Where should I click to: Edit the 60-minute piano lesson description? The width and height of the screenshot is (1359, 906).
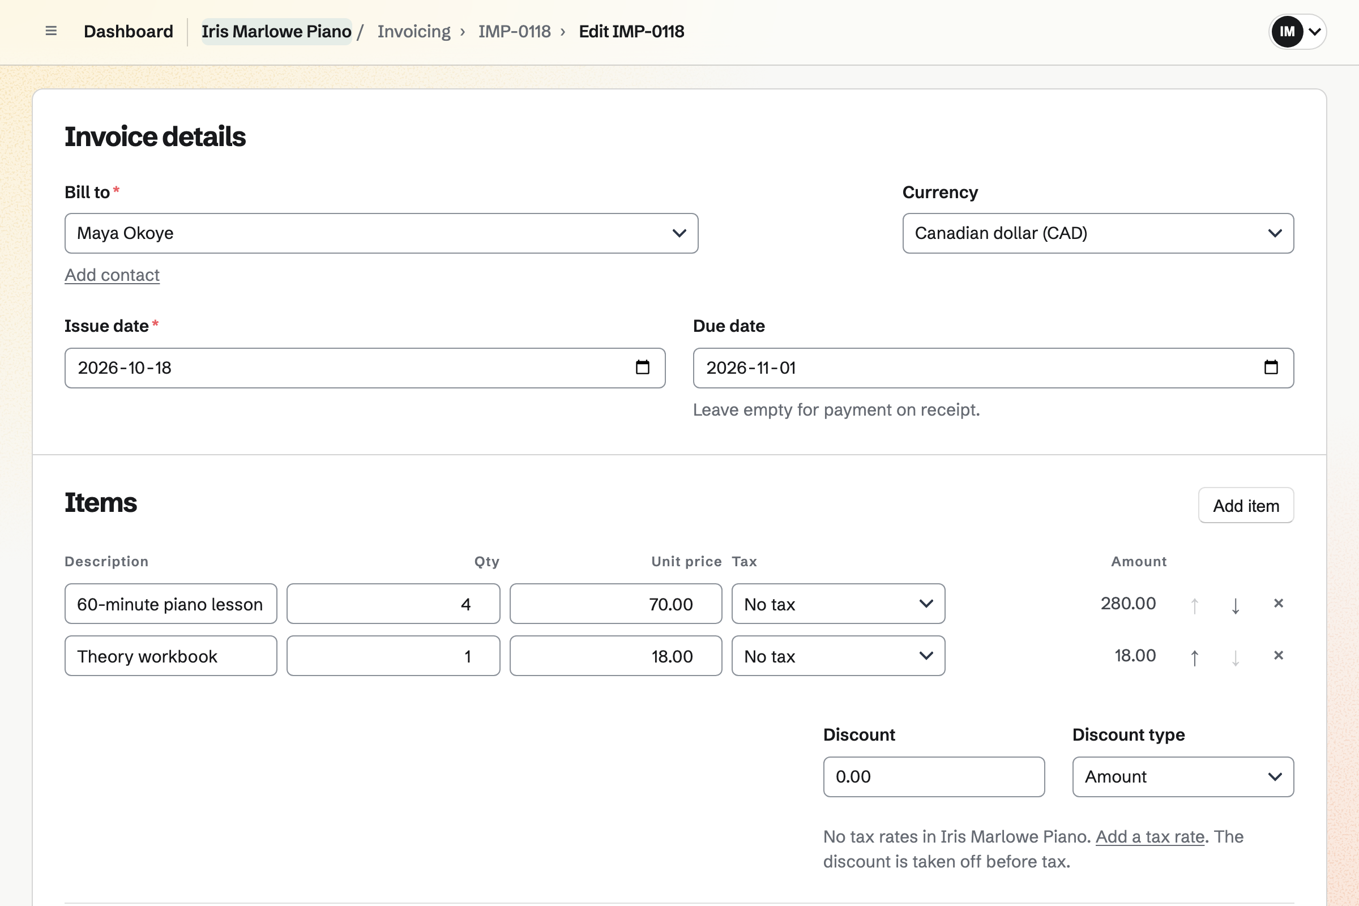point(170,604)
